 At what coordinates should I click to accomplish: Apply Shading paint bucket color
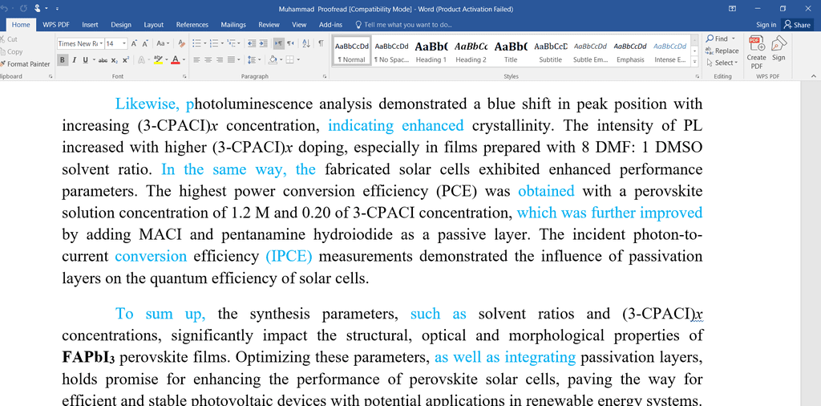273,59
